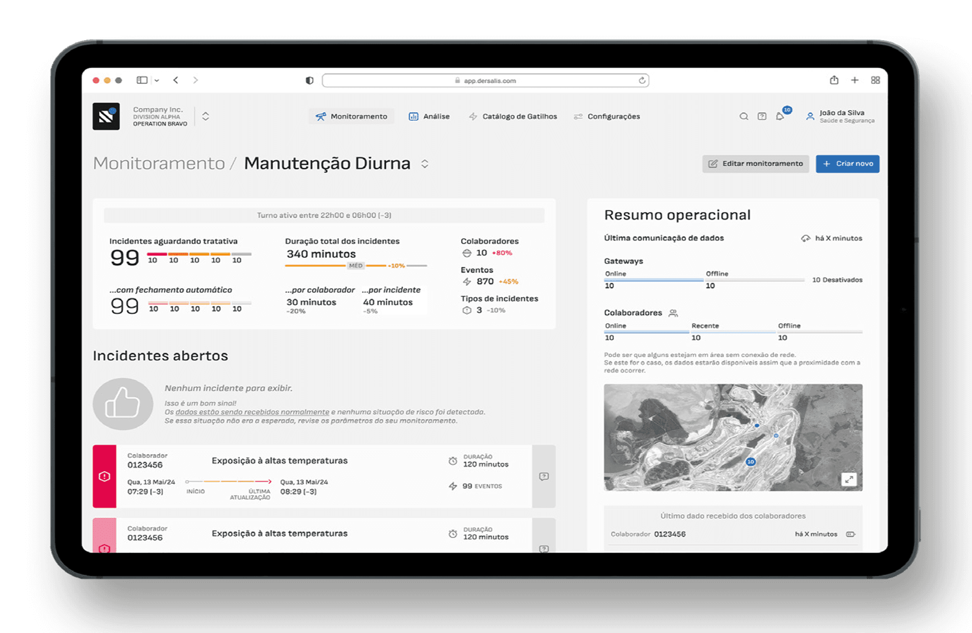Click the Safari share icon

tap(834, 80)
